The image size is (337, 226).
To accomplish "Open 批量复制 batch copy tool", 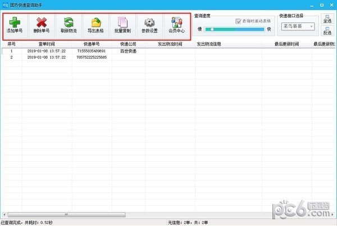I will (x=122, y=26).
